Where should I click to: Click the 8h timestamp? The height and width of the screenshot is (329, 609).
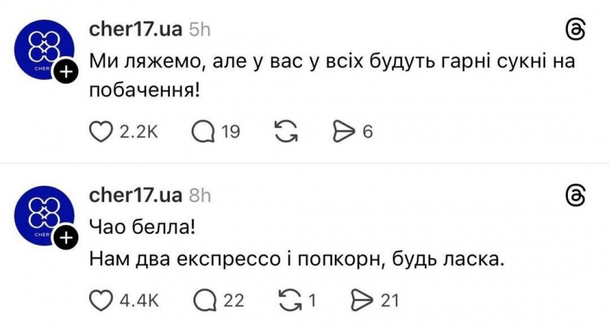pyautogui.click(x=199, y=195)
